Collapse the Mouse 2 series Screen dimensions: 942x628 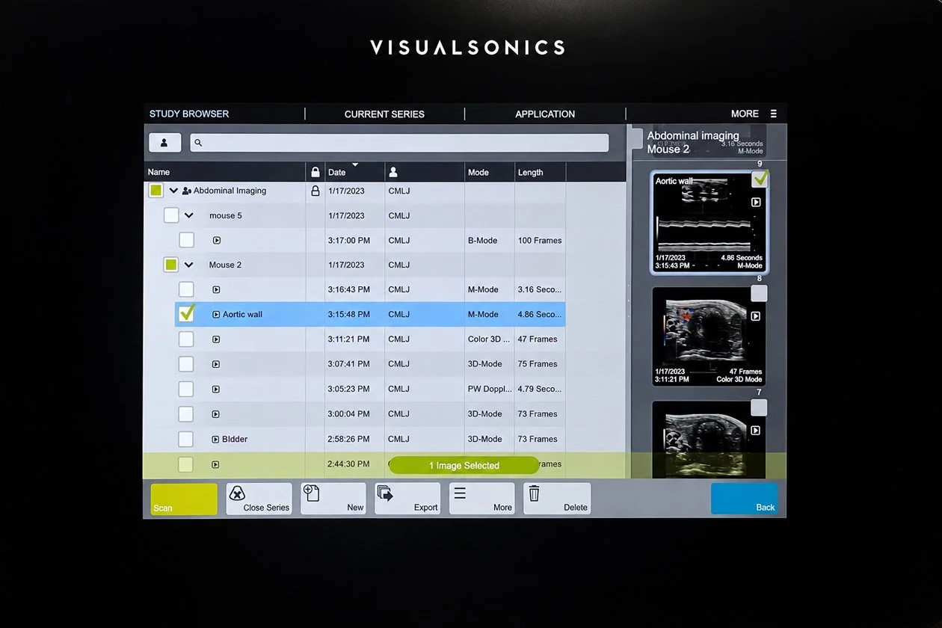[188, 265]
